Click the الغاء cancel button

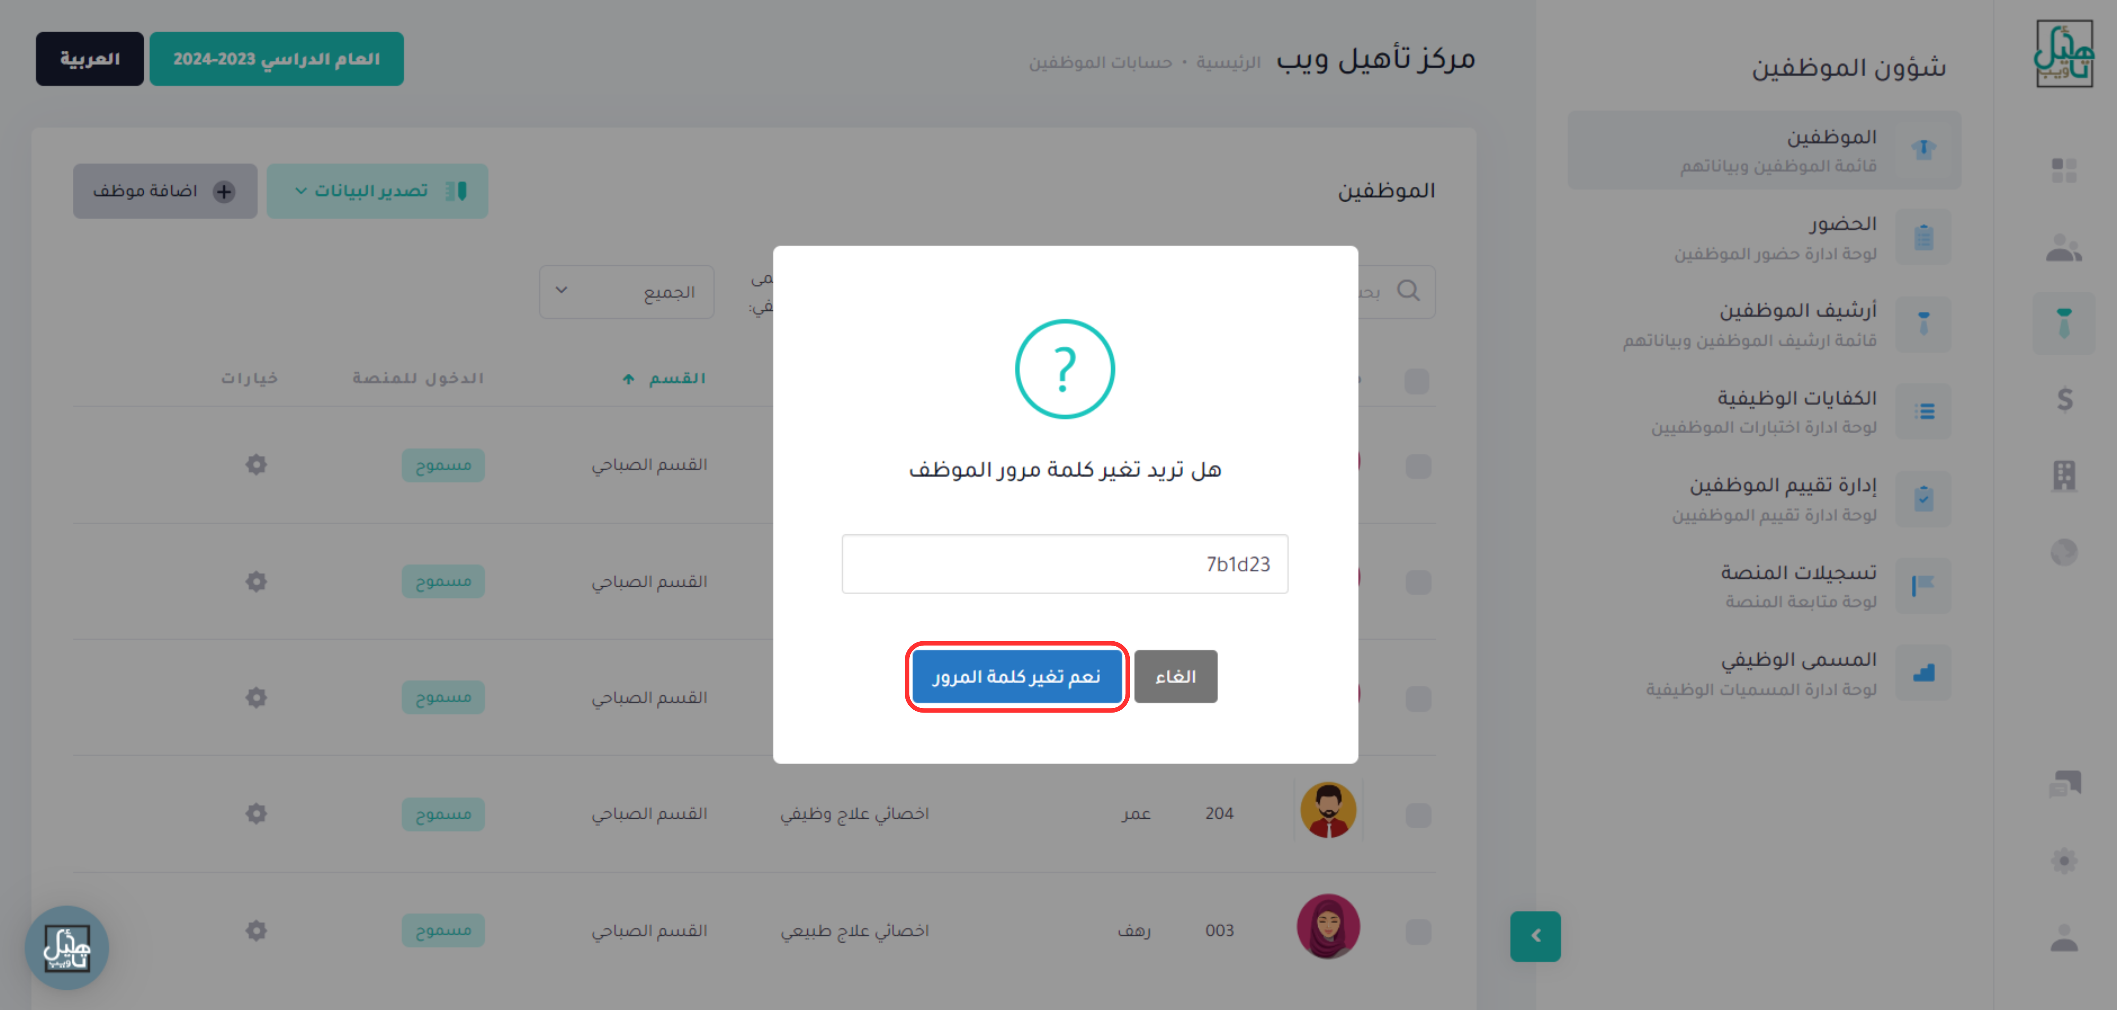(1175, 676)
